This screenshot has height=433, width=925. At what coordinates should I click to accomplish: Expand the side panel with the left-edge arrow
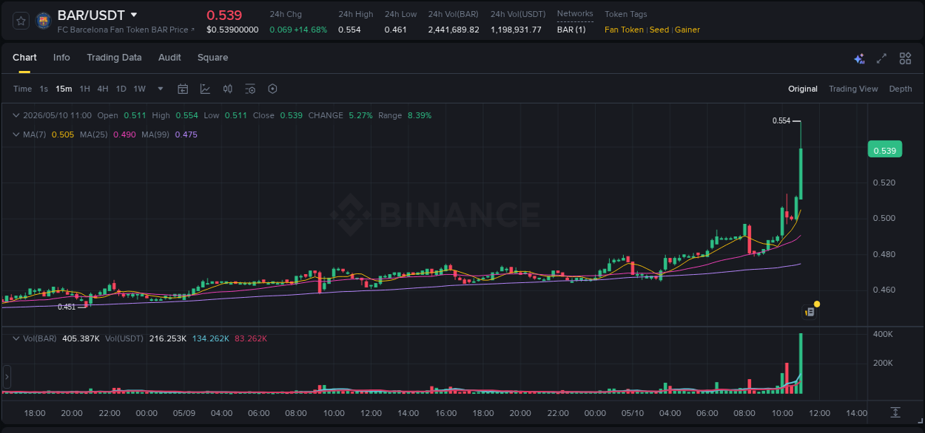[7, 377]
